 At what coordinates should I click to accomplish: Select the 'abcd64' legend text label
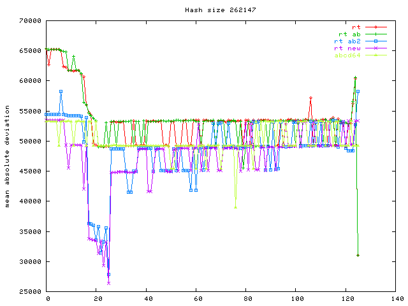pos(347,55)
